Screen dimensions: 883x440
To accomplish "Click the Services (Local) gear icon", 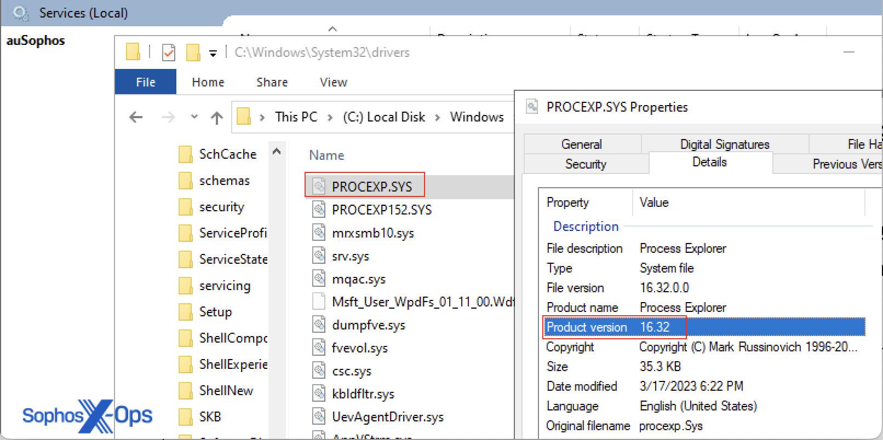I will click(21, 13).
